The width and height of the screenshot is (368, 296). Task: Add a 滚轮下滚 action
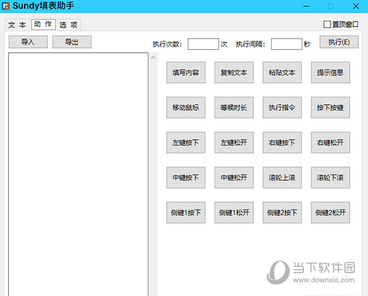[x=331, y=178]
